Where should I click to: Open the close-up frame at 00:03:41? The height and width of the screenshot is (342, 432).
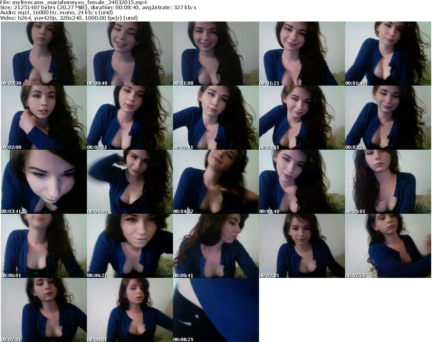[44, 182]
